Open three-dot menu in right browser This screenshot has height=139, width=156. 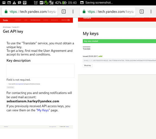(151, 12)
